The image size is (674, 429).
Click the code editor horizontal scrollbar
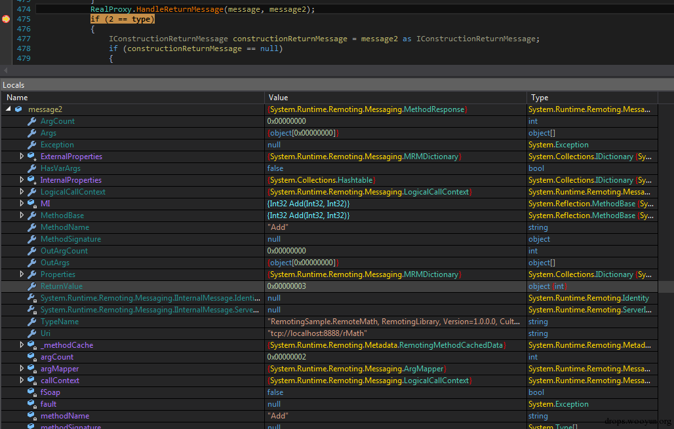[328, 69]
